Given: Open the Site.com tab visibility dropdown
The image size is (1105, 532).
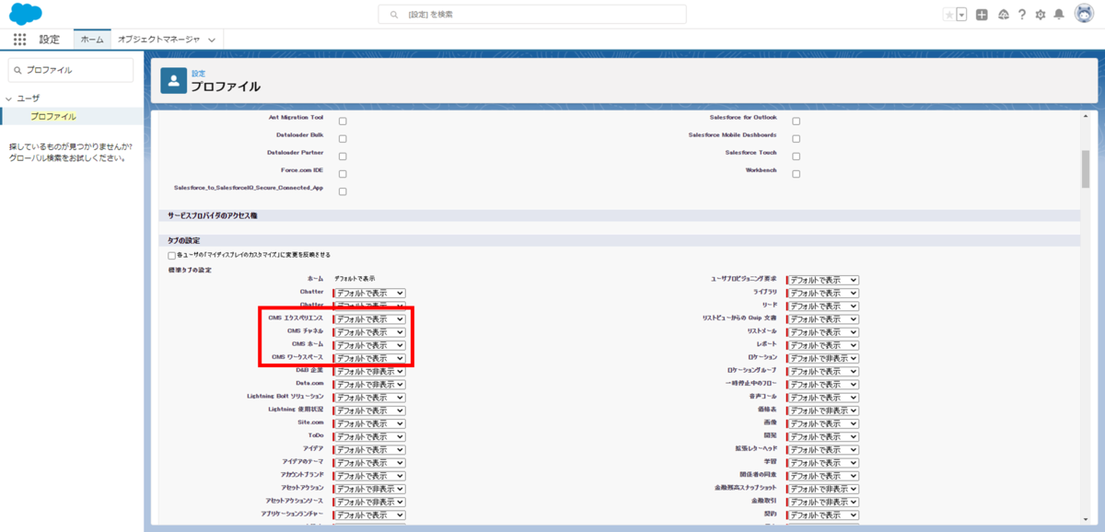Looking at the screenshot, I should coord(369,423).
